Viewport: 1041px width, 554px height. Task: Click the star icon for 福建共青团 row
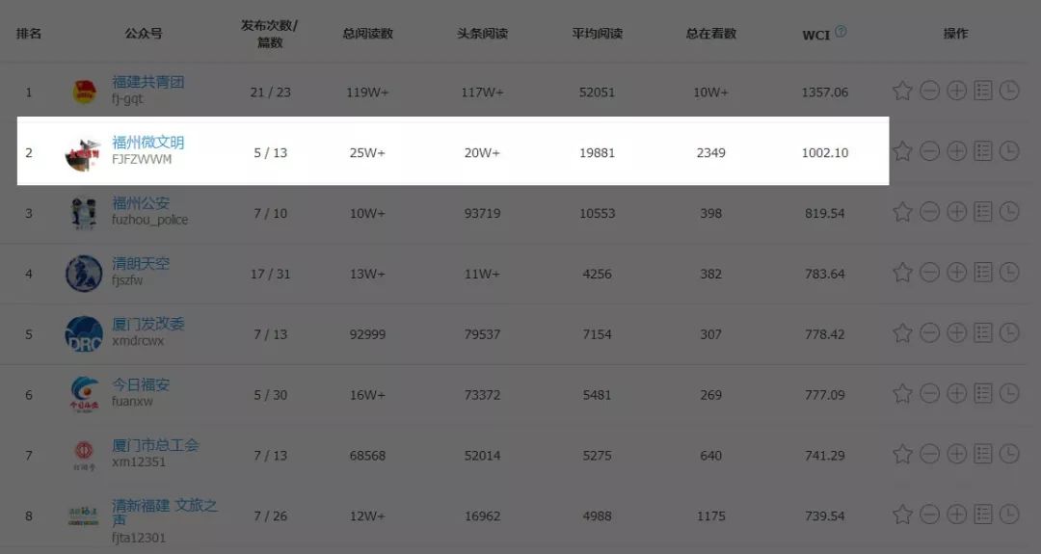pos(902,91)
